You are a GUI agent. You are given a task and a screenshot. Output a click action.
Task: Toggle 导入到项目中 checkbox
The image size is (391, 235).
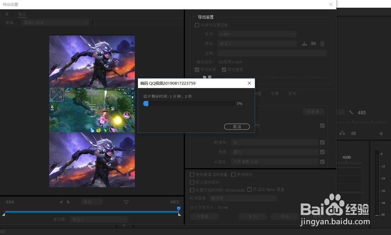(x=192, y=182)
